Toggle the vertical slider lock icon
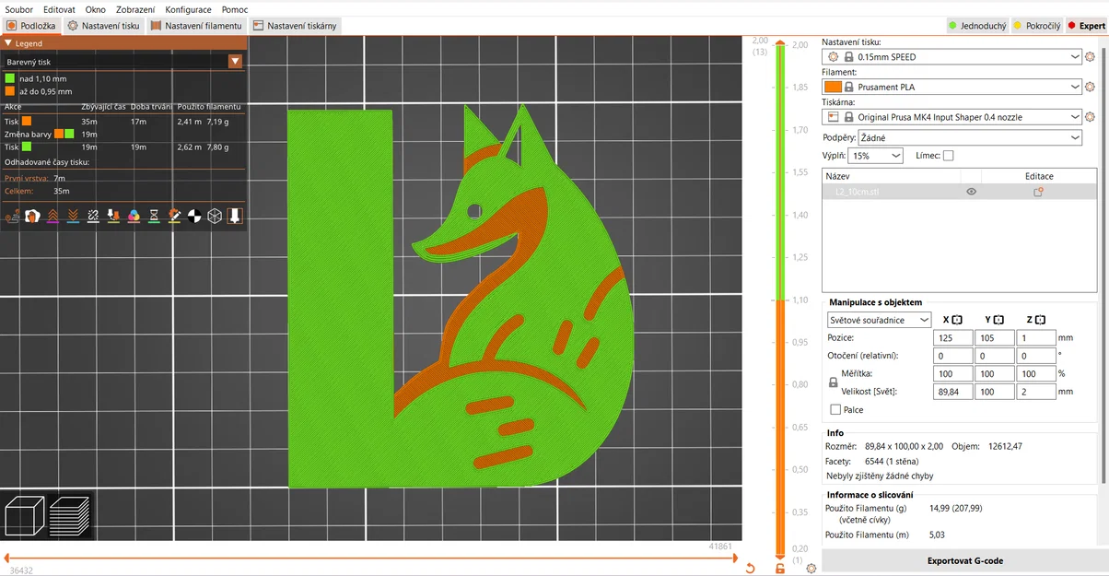 click(780, 569)
